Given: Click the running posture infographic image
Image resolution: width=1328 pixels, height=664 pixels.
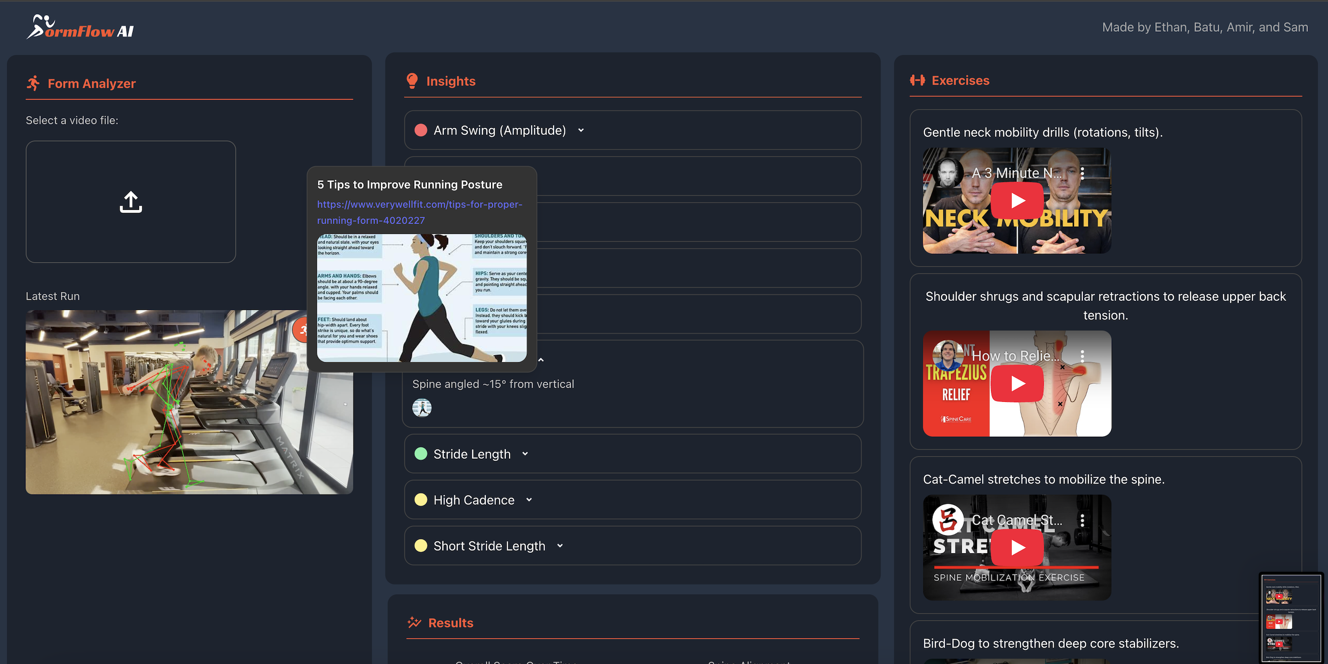Looking at the screenshot, I should pos(421,297).
